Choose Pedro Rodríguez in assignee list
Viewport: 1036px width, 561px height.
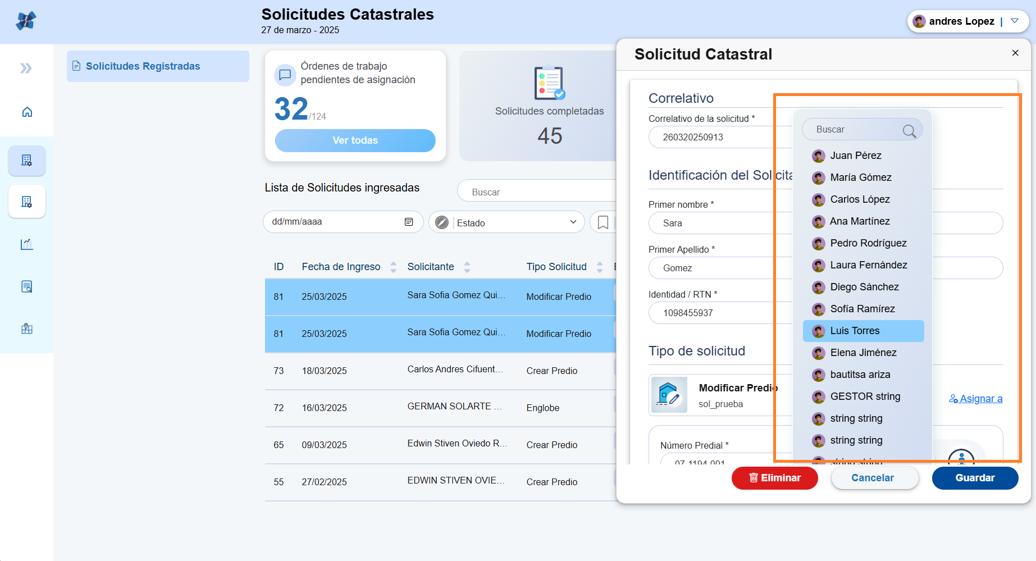(868, 243)
